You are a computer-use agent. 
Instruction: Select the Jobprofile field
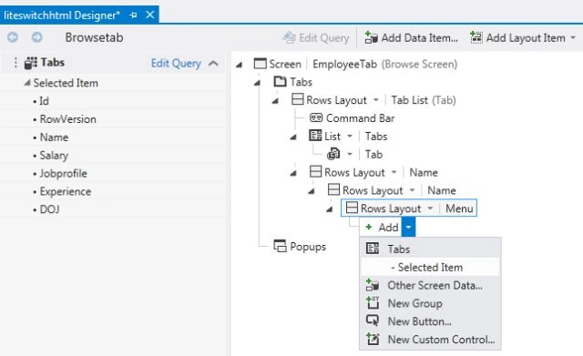[x=63, y=173]
